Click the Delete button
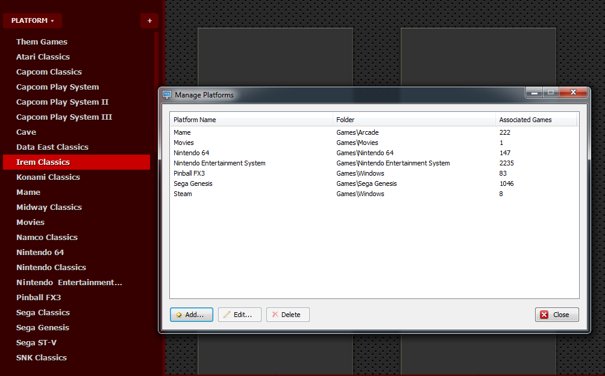605x376 pixels. (288, 315)
